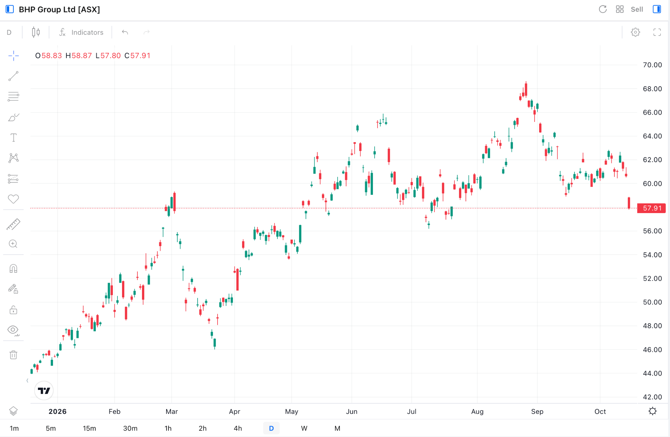670x437 pixels.
Task: Toggle lock all drawing tools
Action: pos(13,310)
